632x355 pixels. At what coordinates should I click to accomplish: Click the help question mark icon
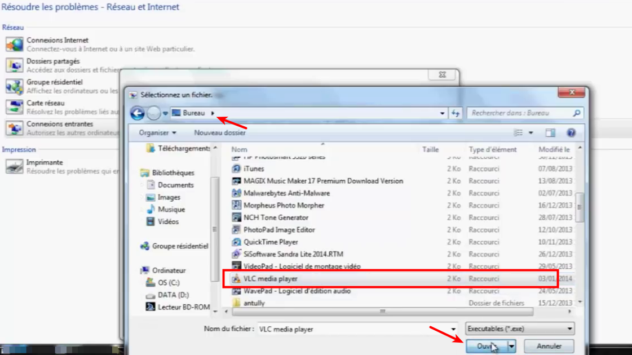pyautogui.click(x=571, y=133)
